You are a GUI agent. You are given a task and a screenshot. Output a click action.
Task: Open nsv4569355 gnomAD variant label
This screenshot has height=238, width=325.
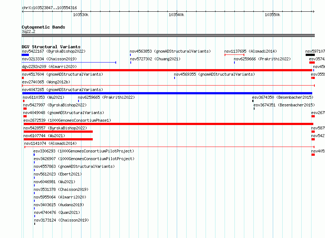click(x=214, y=74)
